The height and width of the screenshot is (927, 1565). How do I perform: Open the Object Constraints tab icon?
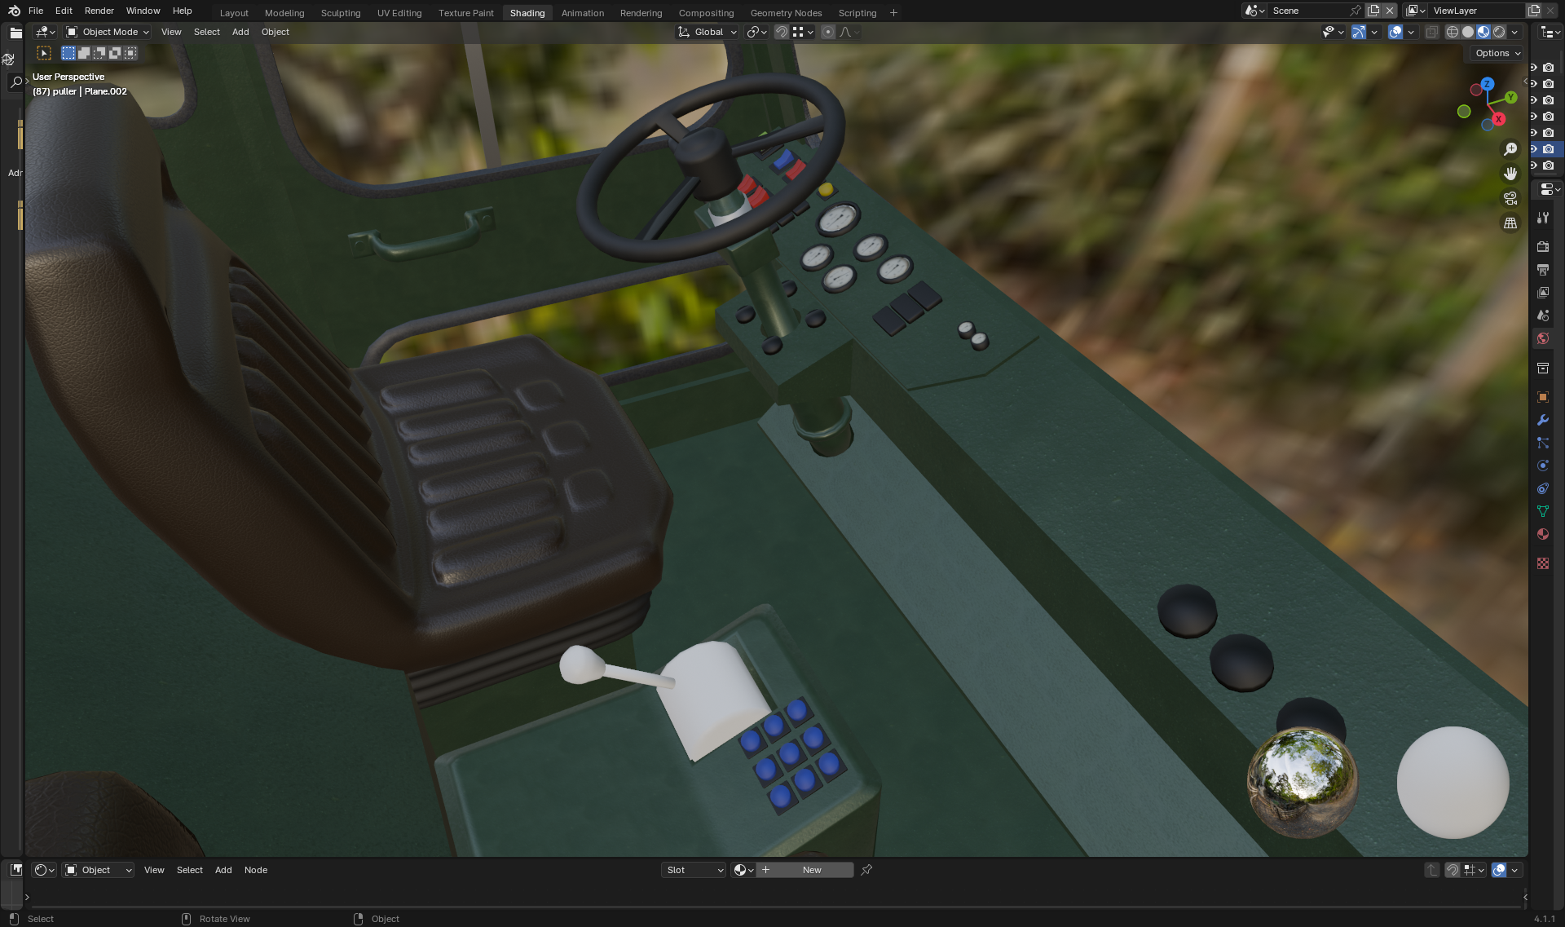1543,488
